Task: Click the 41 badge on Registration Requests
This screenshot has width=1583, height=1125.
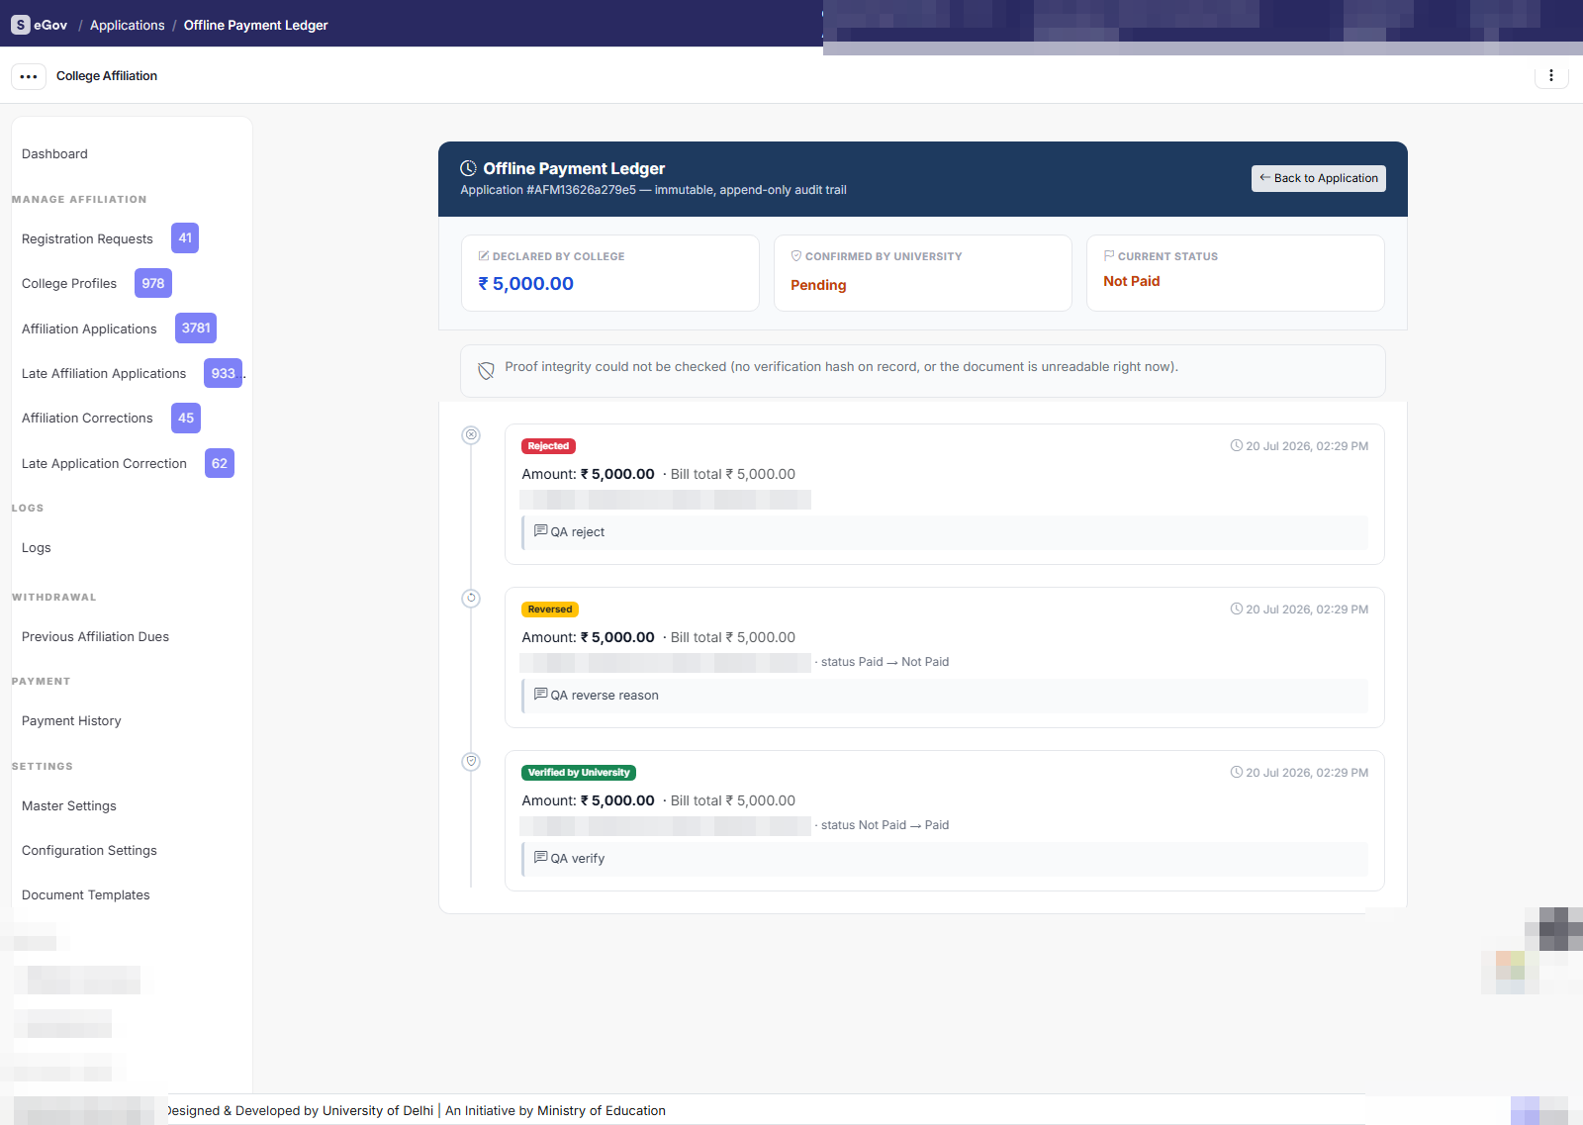Action: (x=185, y=238)
